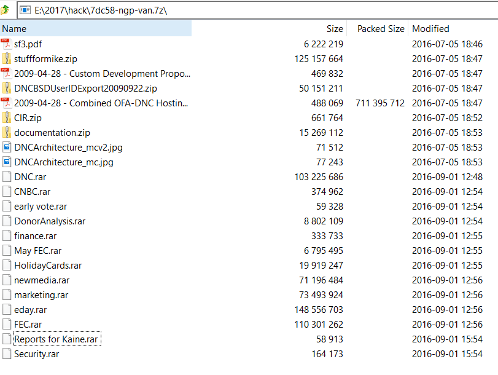Click the DNCArchitecture_mc.jpg image icon

click(x=6, y=162)
